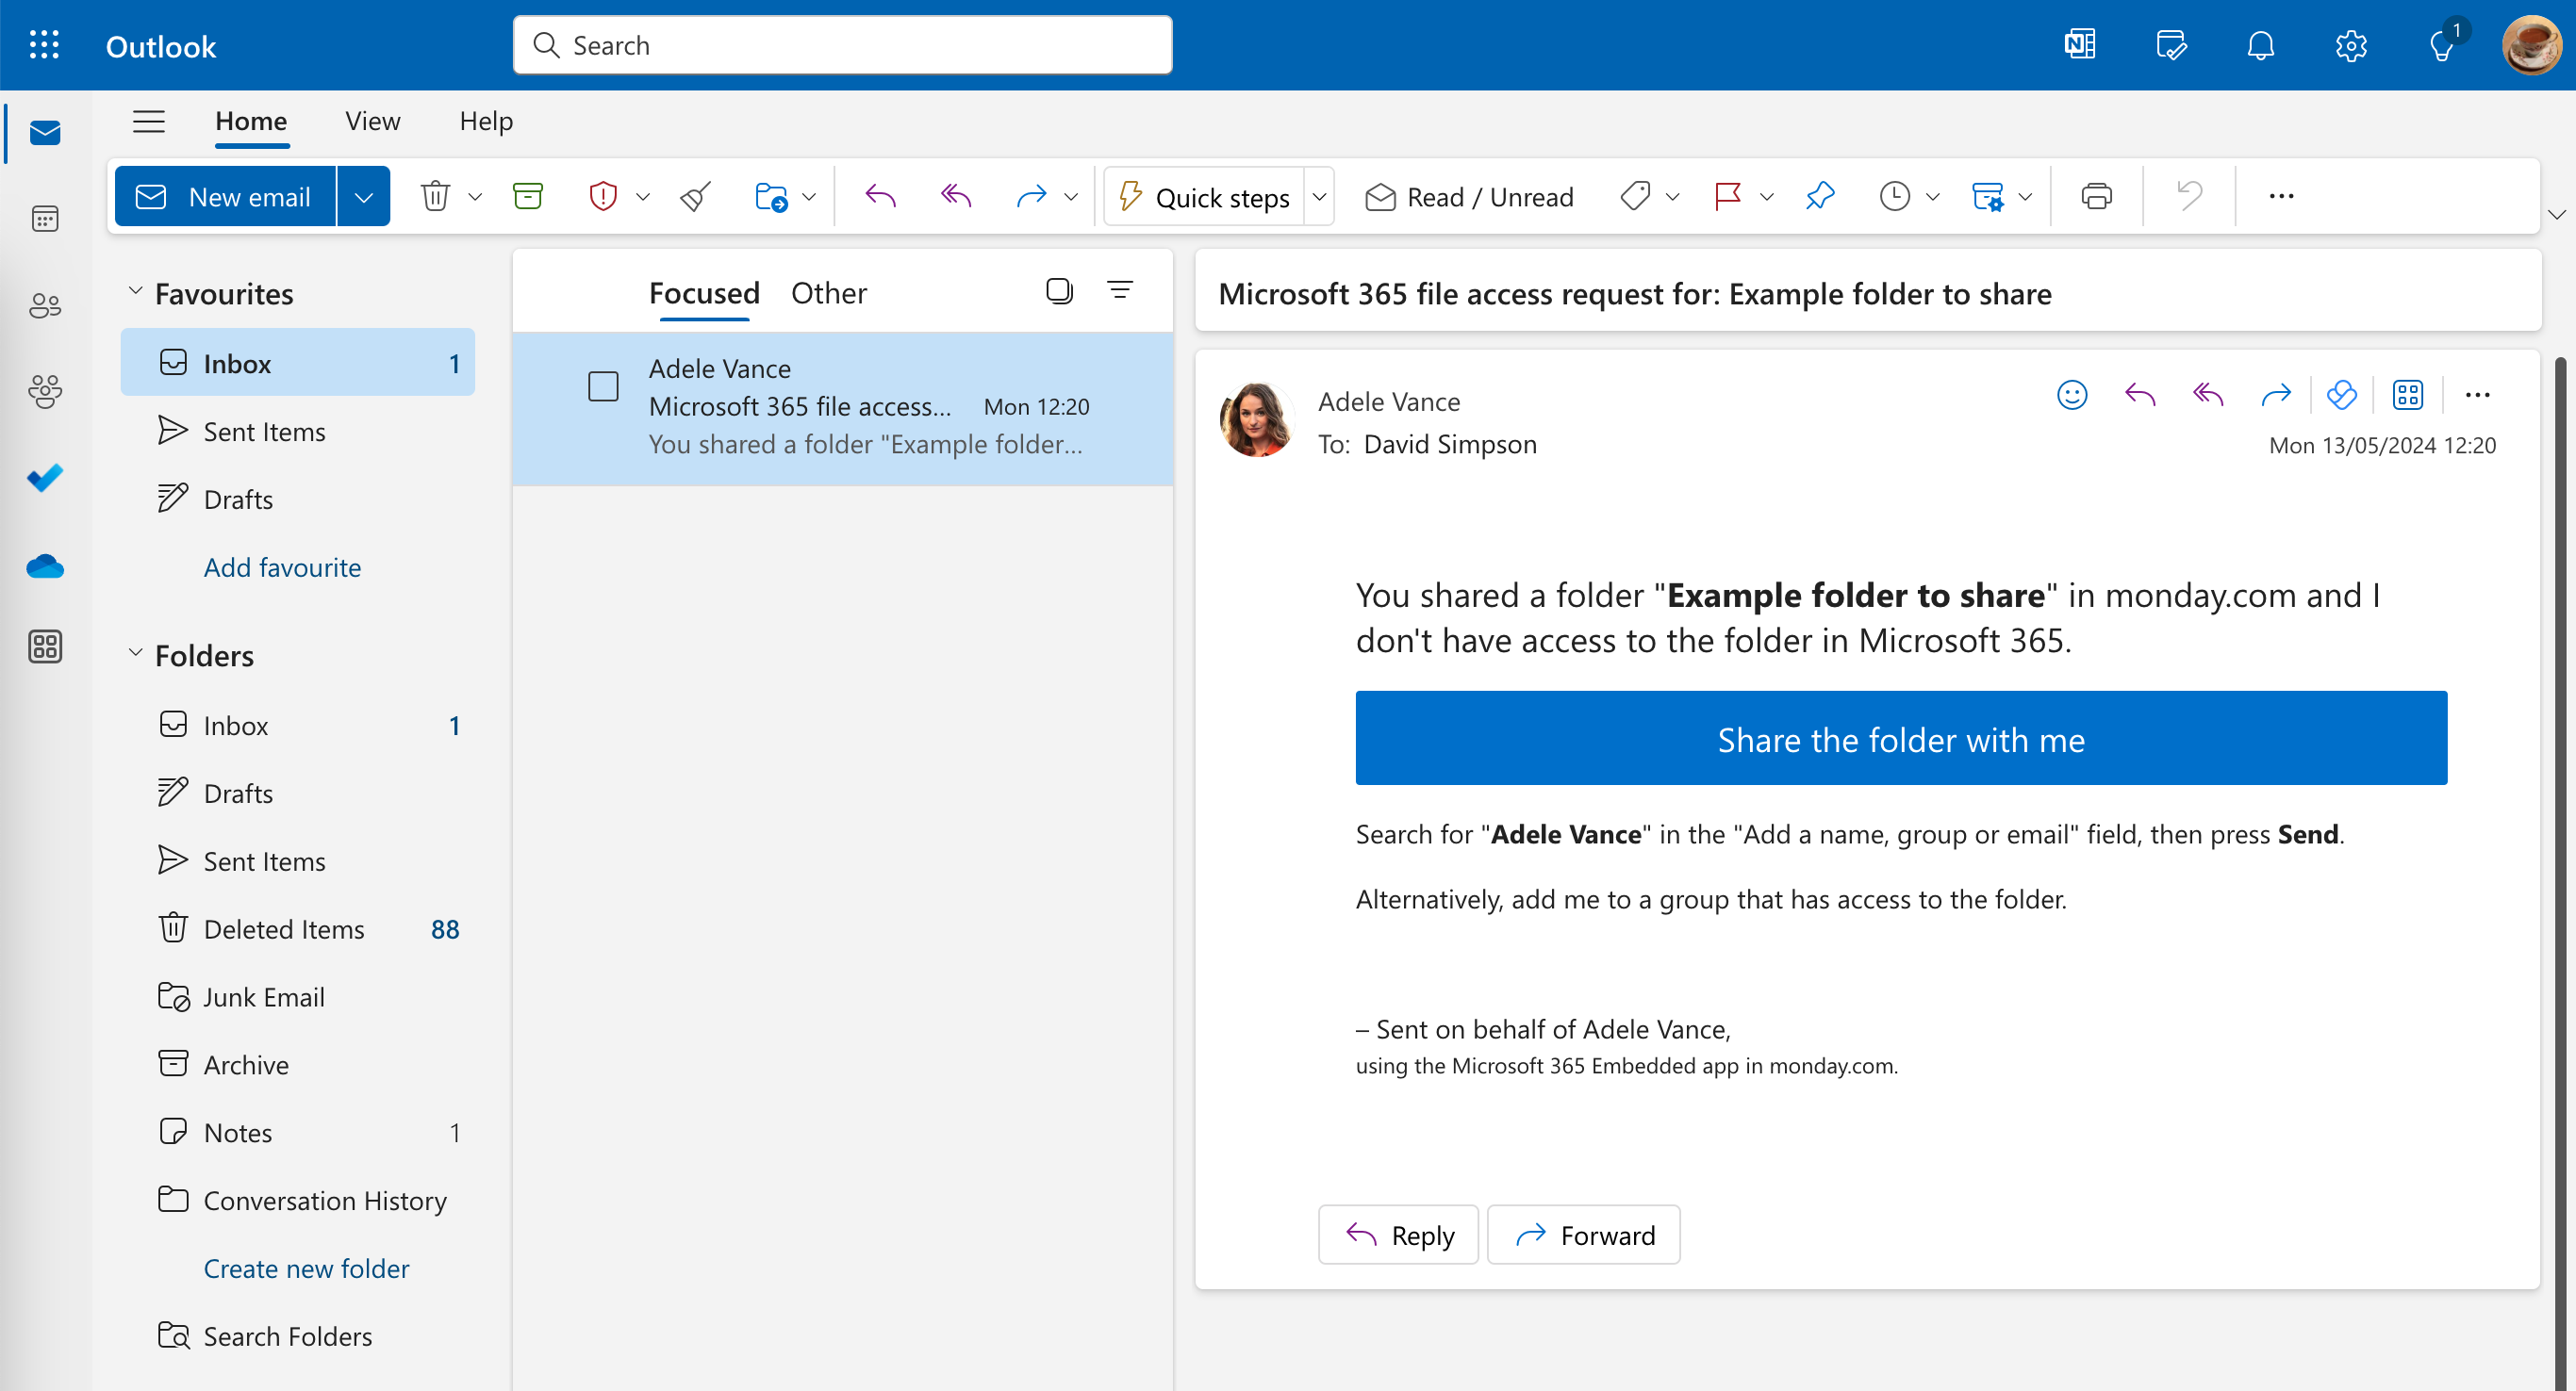Image resolution: width=2576 pixels, height=1391 pixels.
Task: Click the Create new folder link
Action: 306,1268
